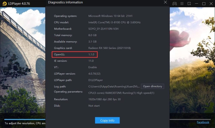Click the 'OpenGL:' label
The image size is (215, 128).
tap(59, 55)
